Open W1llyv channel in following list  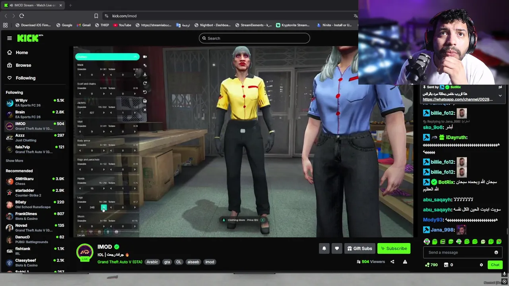pyautogui.click(x=35, y=103)
